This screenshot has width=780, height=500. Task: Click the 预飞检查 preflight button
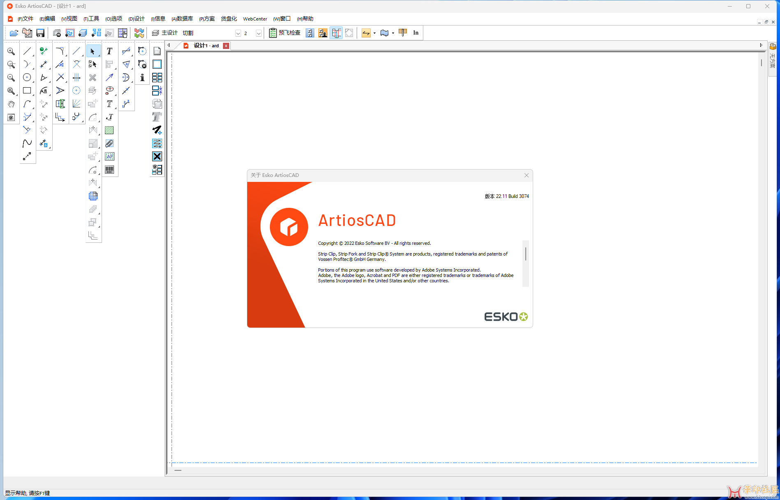coord(285,33)
